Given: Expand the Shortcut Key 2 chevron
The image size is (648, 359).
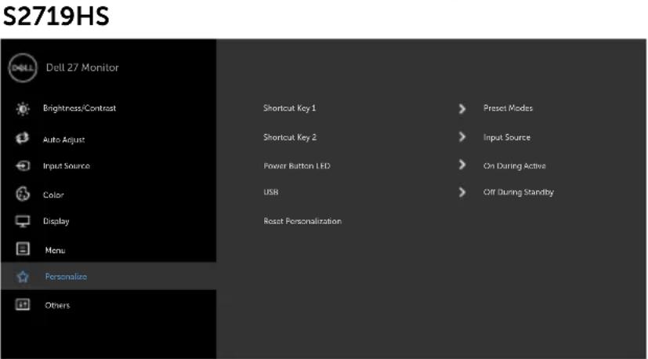Looking at the screenshot, I should 462,137.
